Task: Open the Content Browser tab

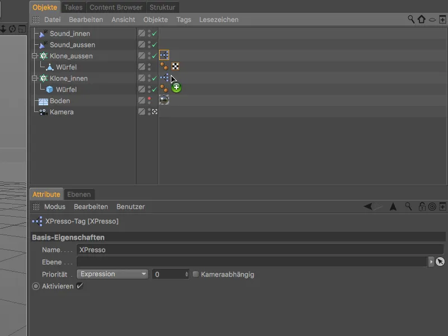Action: (x=116, y=7)
